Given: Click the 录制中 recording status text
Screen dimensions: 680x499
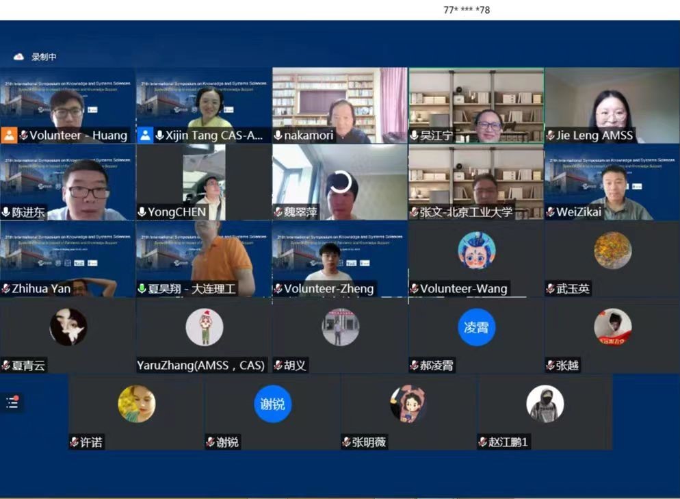Looking at the screenshot, I should pos(44,57).
